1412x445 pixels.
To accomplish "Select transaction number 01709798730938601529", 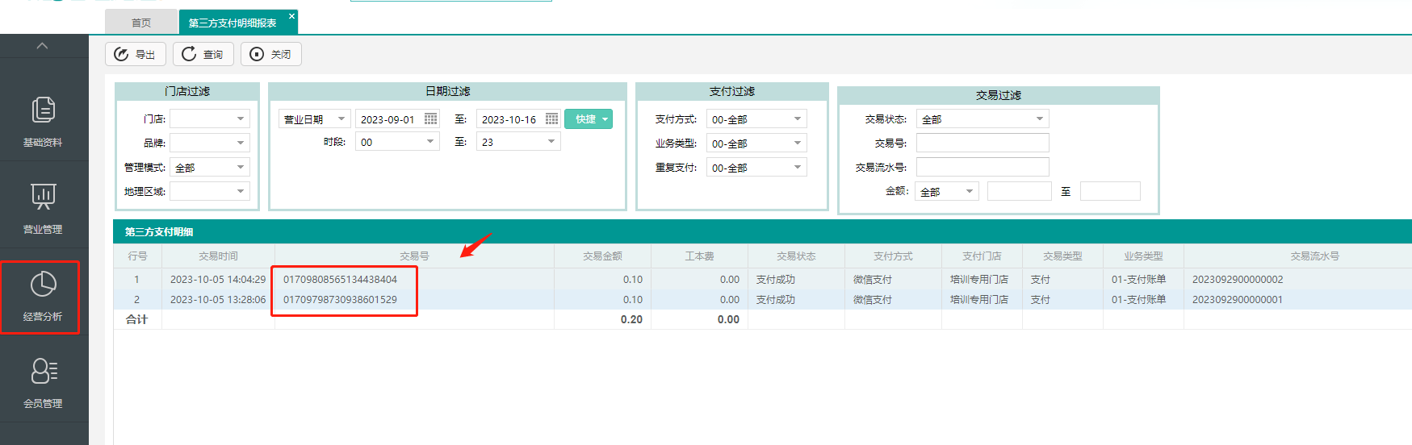I will [x=340, y=299].
